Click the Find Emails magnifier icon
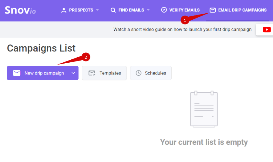This screenshot has height=162, width=273. tap(113, 10)
